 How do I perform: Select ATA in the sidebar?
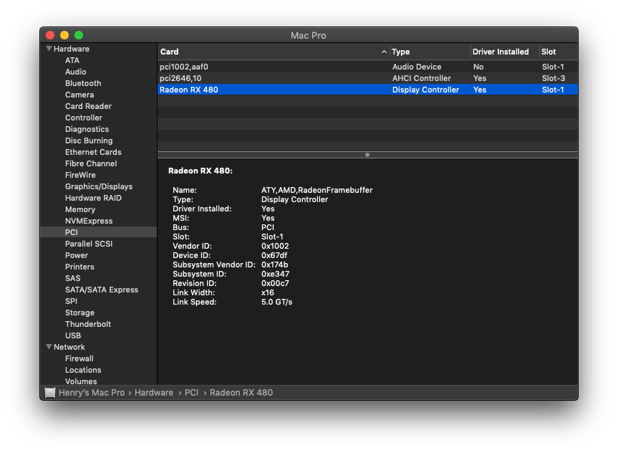72,60
